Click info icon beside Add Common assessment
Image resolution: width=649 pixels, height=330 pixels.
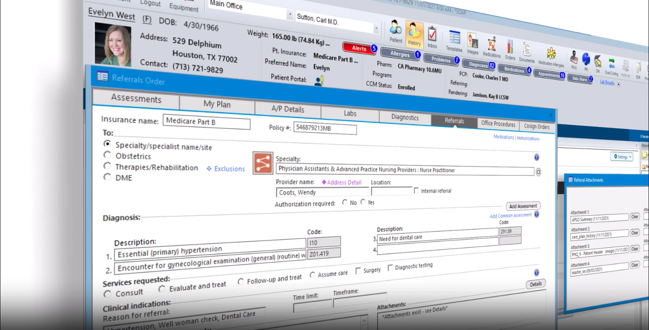[537, 214]
